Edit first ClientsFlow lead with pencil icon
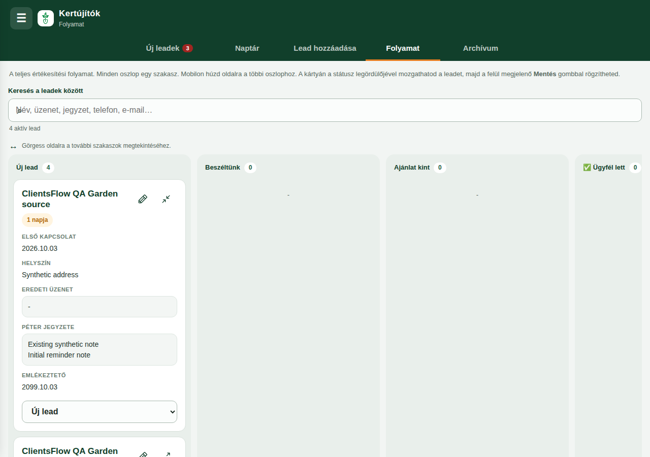Screen dimensions: 650x457 coord(143,199)
